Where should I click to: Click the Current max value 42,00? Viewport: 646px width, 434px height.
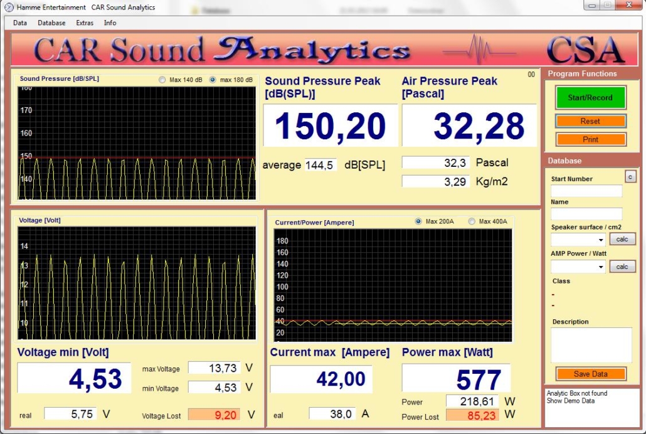click(x=321, y=379)
